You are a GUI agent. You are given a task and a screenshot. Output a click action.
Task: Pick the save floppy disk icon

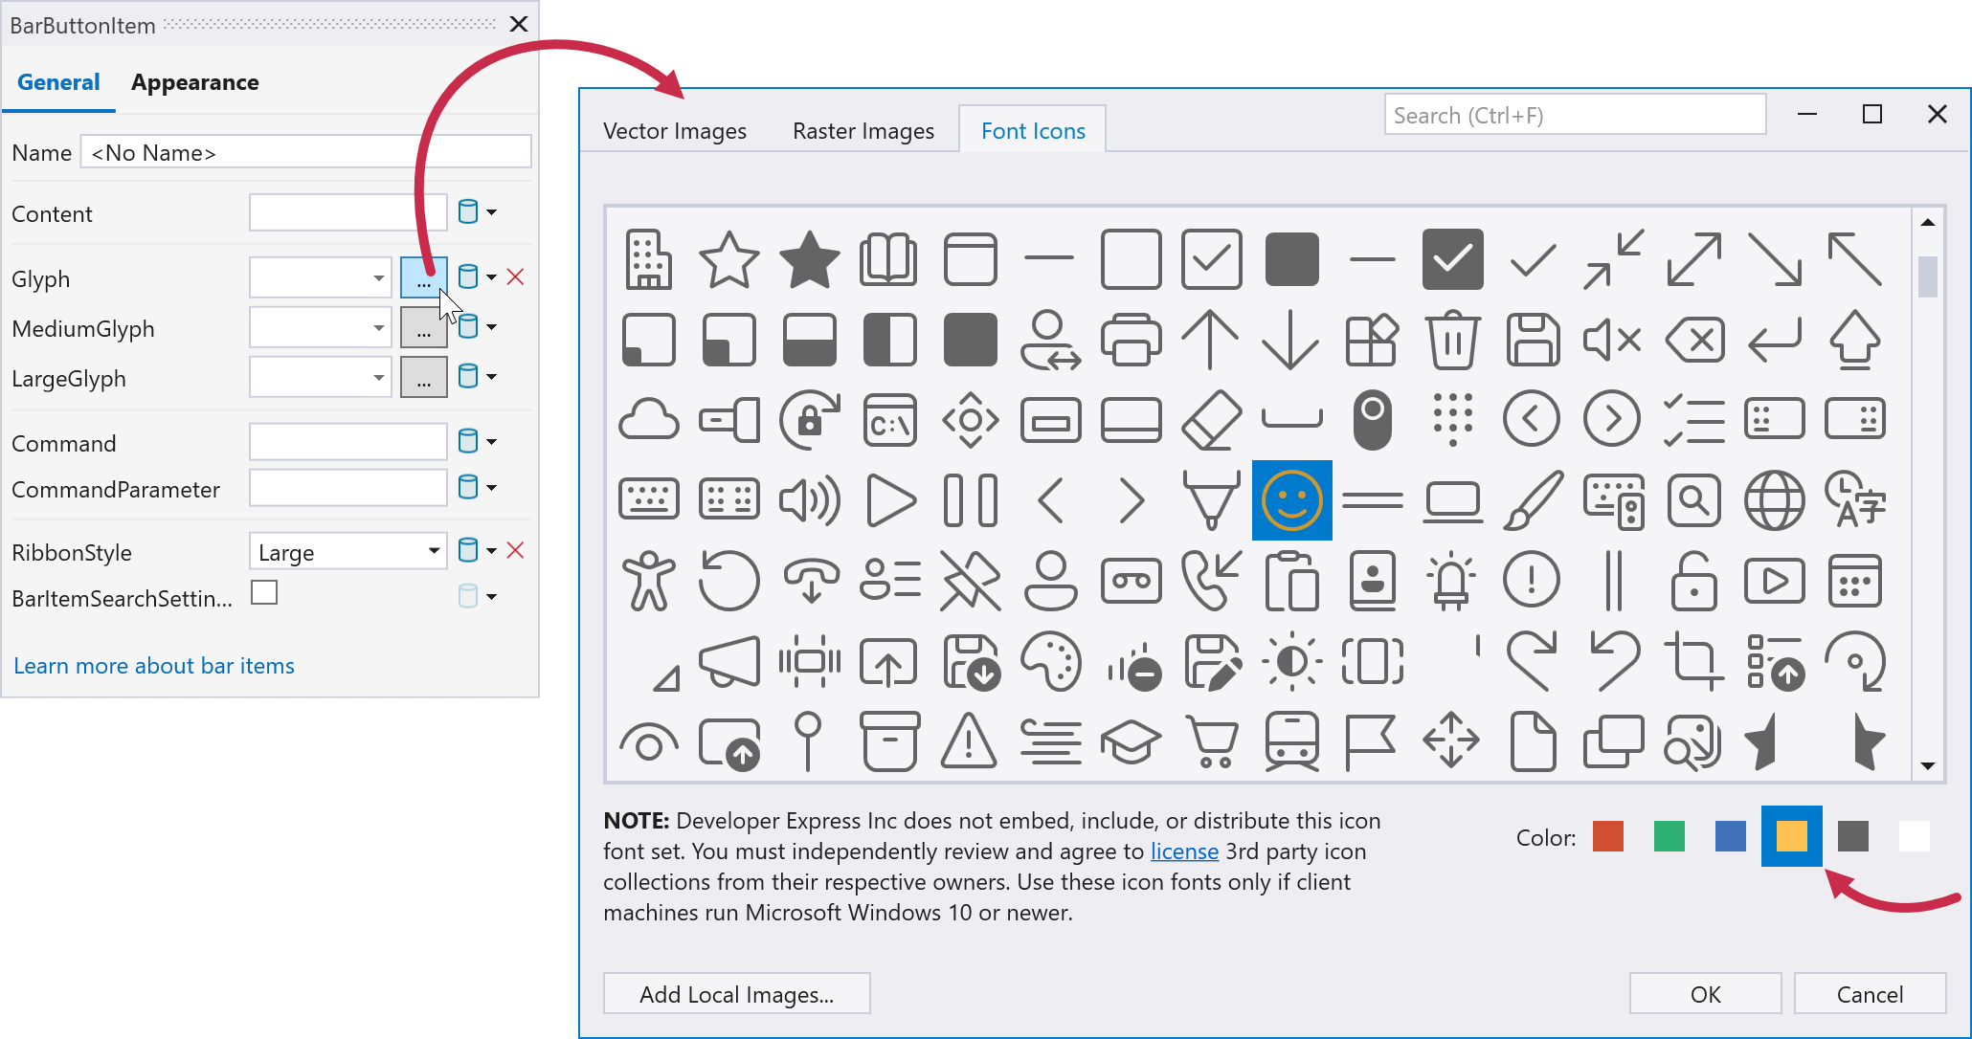point(1533,340)
